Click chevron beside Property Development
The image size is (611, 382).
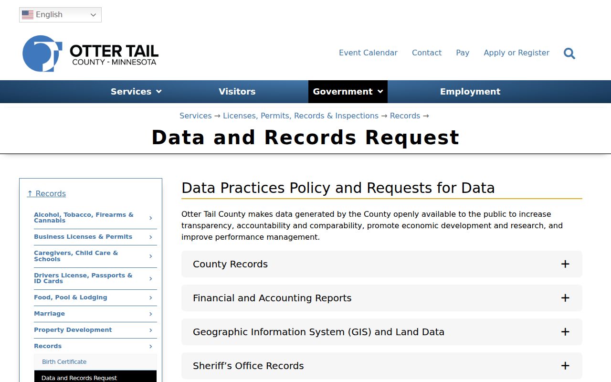pos(150,330)
